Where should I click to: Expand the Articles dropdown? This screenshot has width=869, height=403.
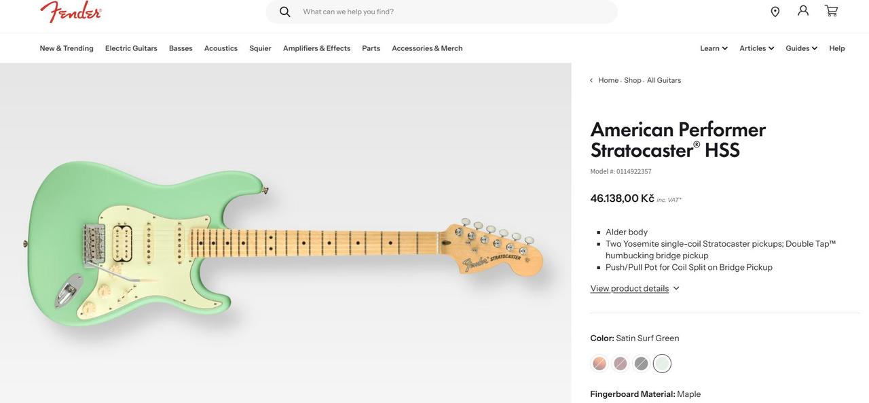pos(756,48)
